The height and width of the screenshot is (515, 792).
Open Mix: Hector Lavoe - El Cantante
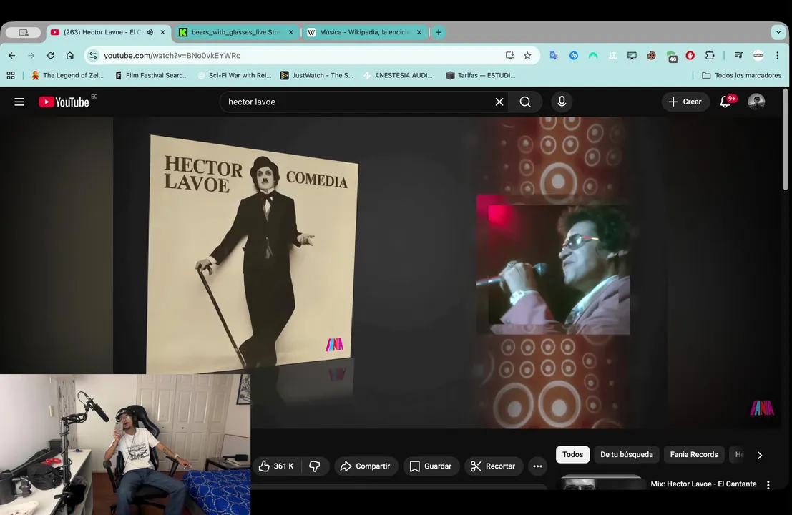click(703, 484)
